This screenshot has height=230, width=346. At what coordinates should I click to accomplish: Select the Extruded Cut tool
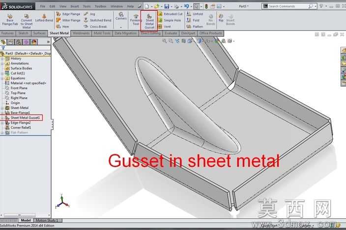tap(170, 14)
